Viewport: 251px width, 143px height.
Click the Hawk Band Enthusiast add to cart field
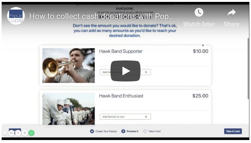[x=125, y=117]
